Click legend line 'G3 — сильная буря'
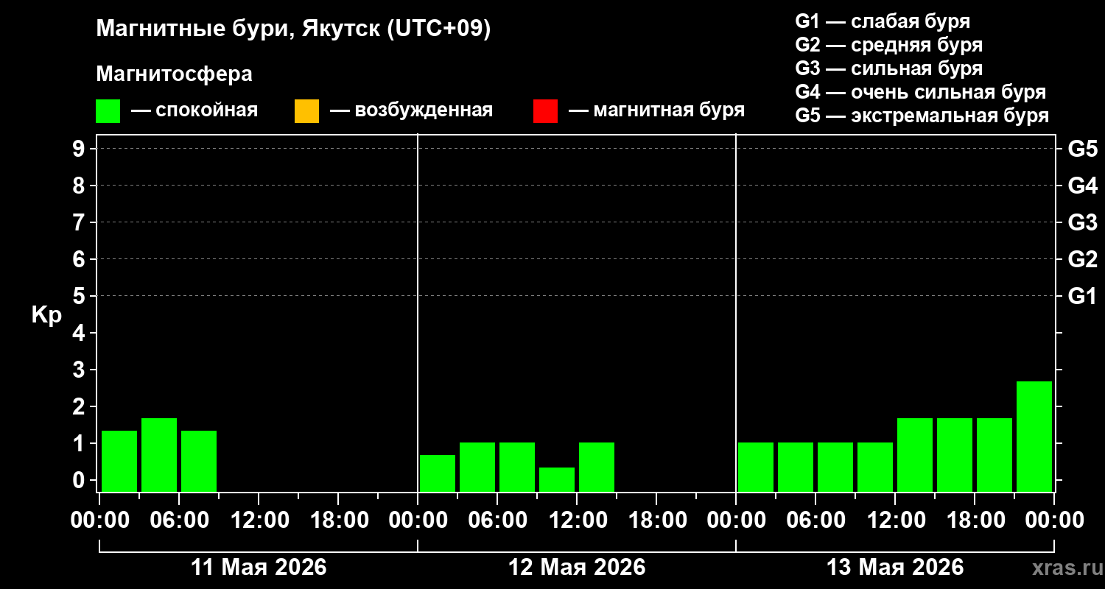Image resolution: width=1105 pixels, height=589 pixels. coord(889,68)
